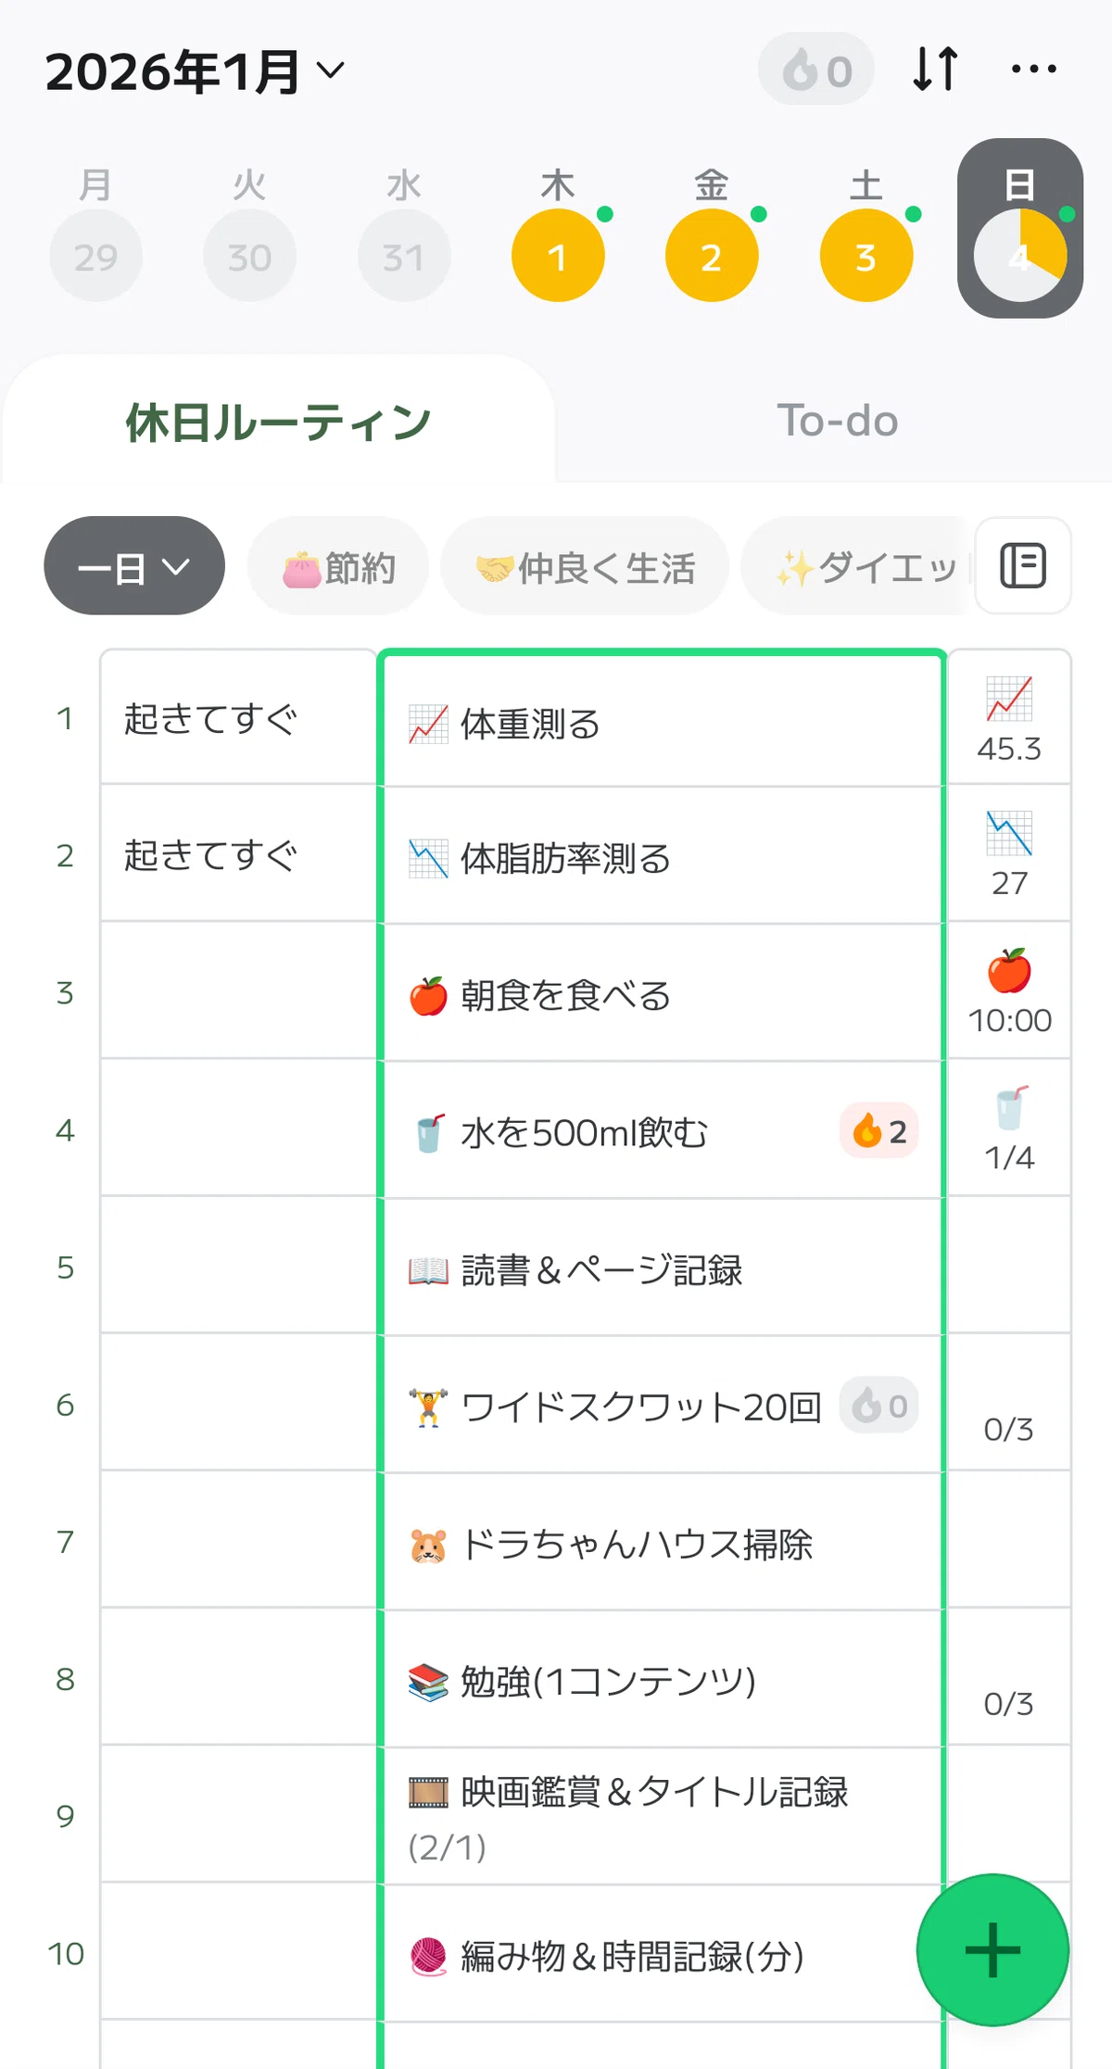Switch to the To-do tab
This screenshot has height=2069, width=1112.
click(x=837, y=421)
